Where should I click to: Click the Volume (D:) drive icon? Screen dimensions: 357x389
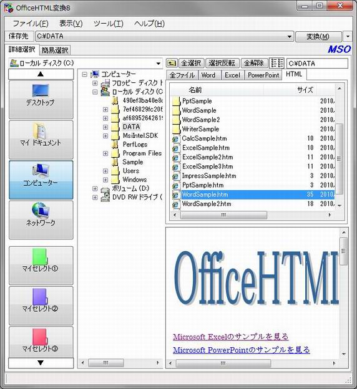point(105,188)
